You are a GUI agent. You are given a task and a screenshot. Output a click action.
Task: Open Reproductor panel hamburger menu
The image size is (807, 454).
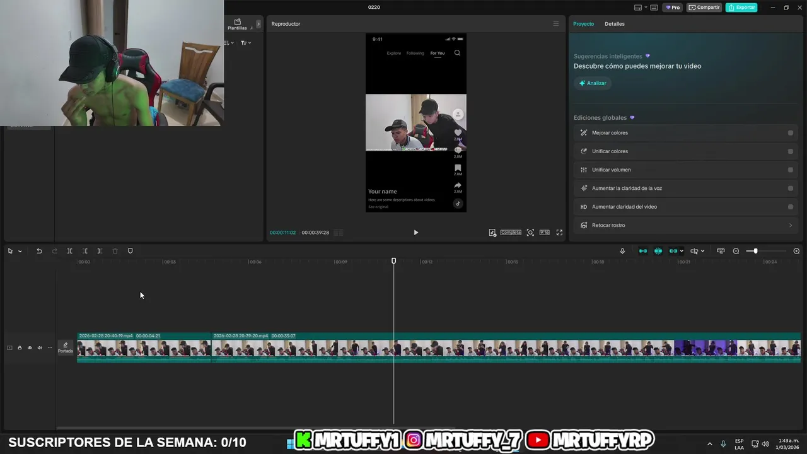point(555,24)
